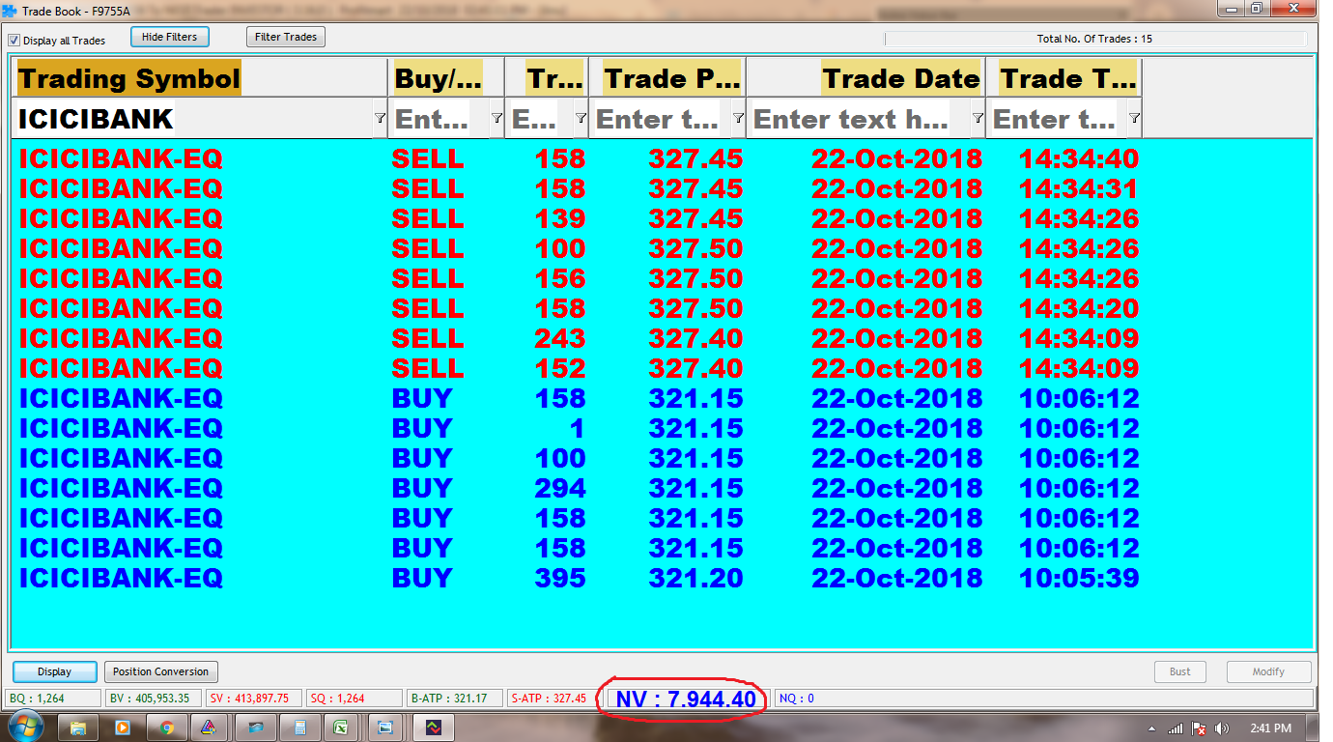Image resolution: width=1333 pixels, height=742 pixels.
Task: Click the Display button
Action: point(55,671)
